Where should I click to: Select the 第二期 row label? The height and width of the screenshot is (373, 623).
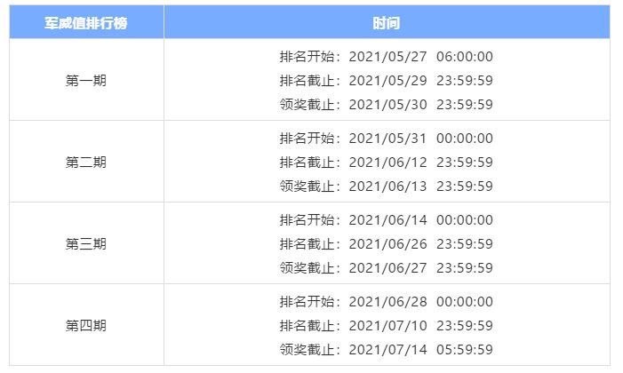pos(86,162)
